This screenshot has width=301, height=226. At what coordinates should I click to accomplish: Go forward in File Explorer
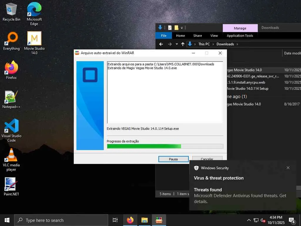[170, 44]
